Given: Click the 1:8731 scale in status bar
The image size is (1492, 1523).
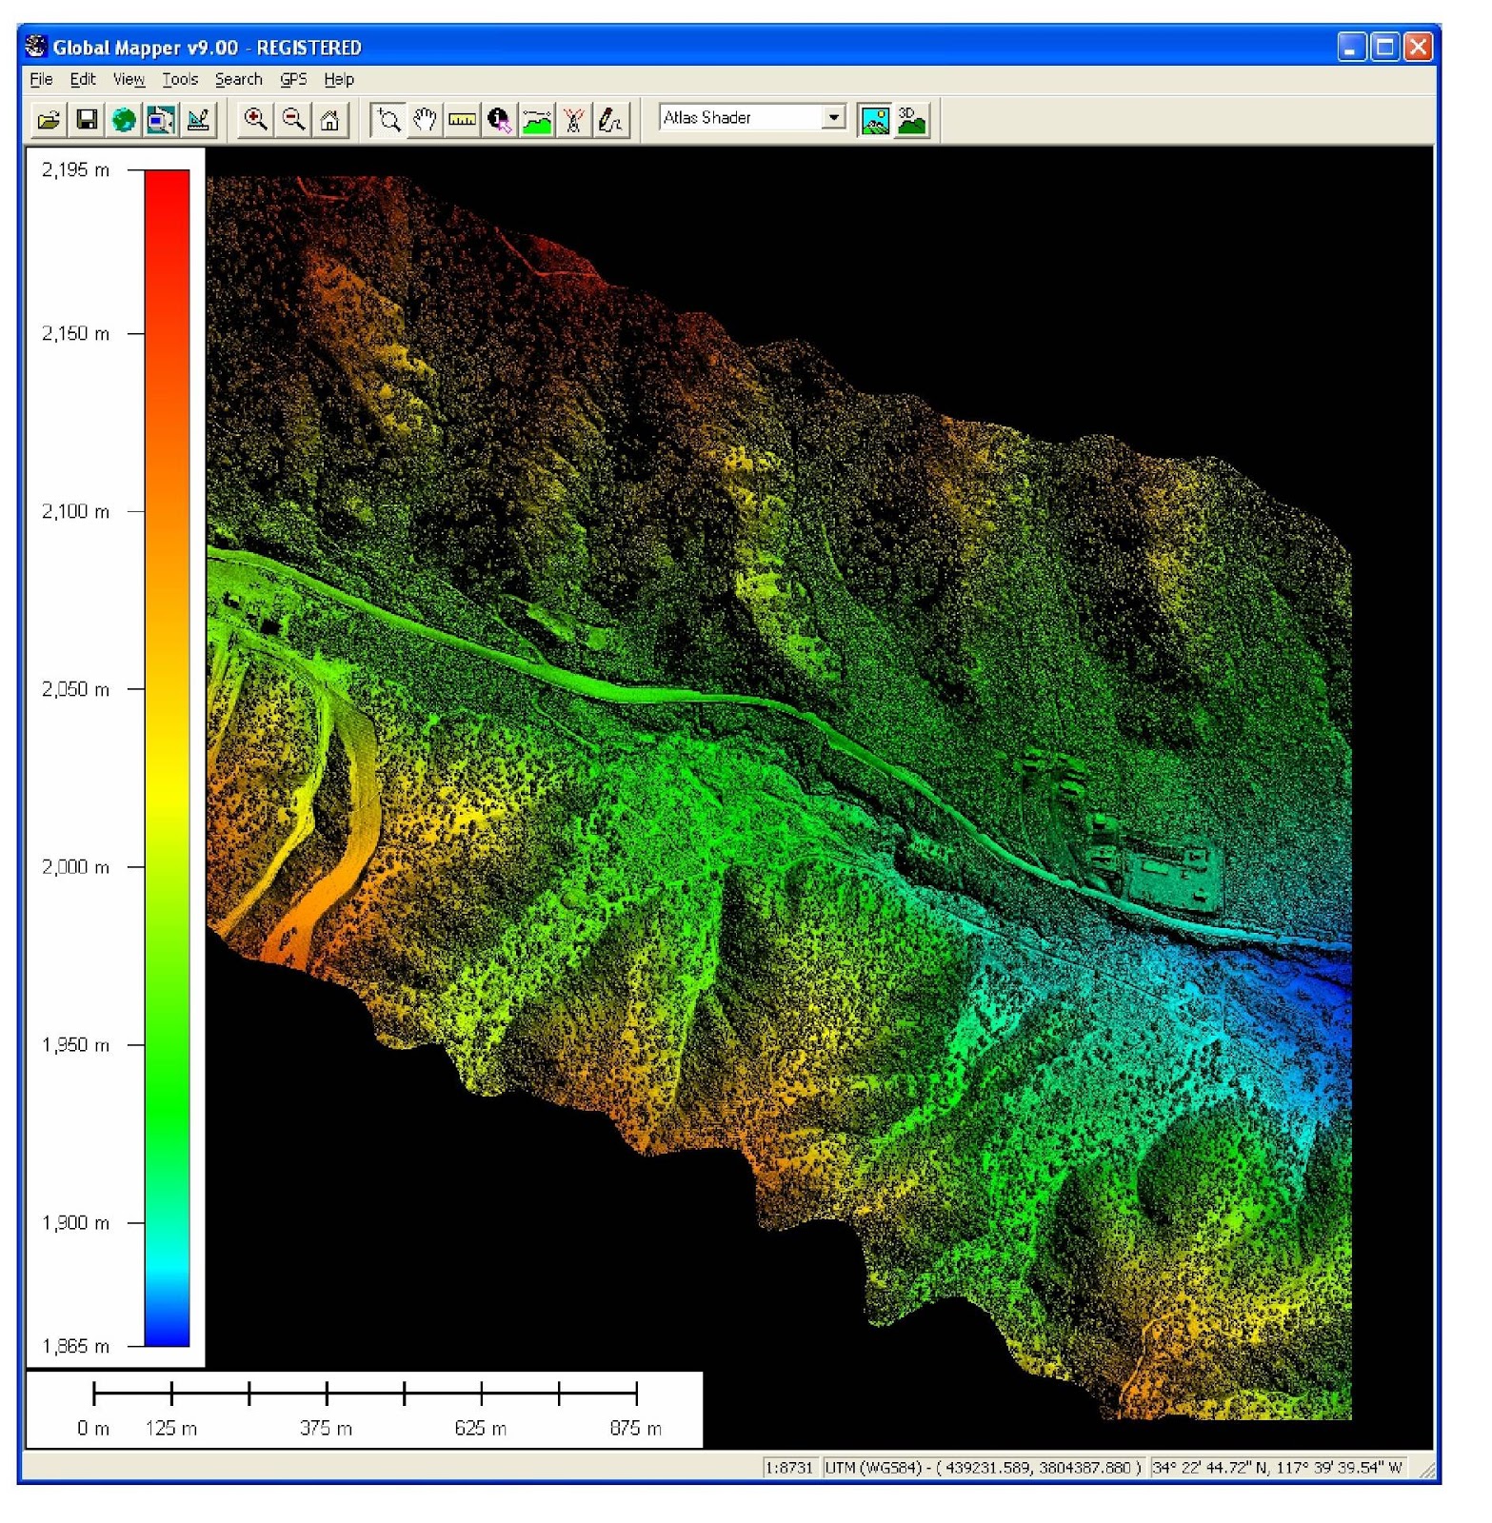Looking at the screenshot, I should click(789, 1468).
